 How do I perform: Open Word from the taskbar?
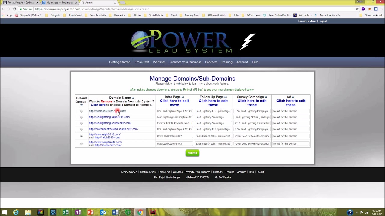click(x=115, y=212)
